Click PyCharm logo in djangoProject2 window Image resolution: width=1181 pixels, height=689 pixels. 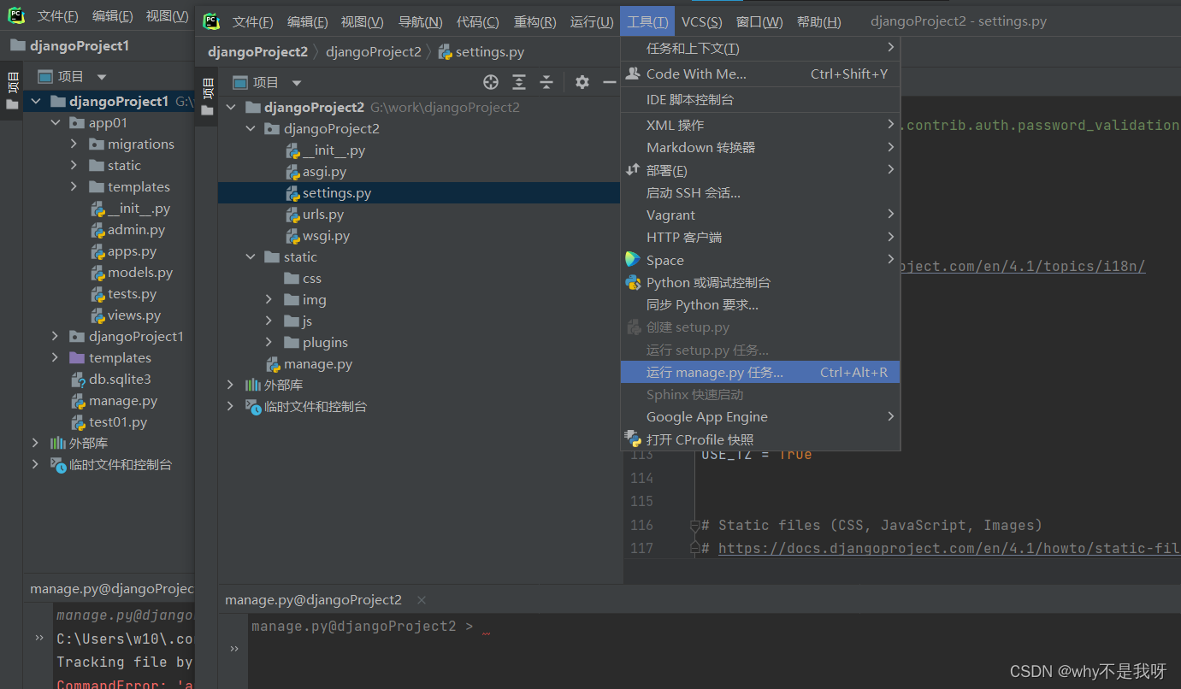tap(211, 21)
